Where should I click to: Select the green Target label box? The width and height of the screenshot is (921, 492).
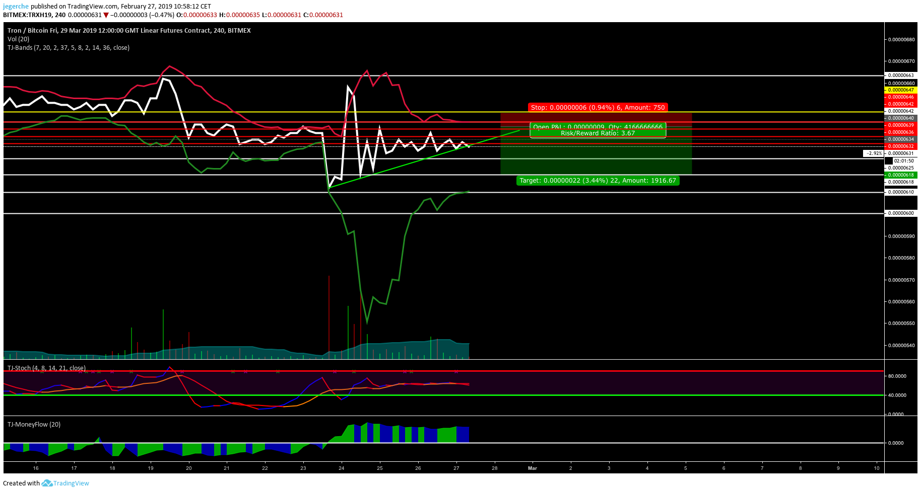coord(598,181)
